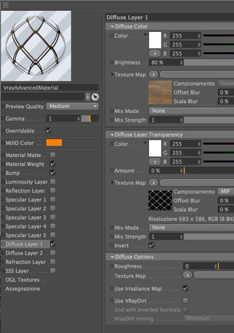The image size is (234, 333).
Task: Open Mix Mode None in Diffuse Color
Action: click(x=191, y=111)
